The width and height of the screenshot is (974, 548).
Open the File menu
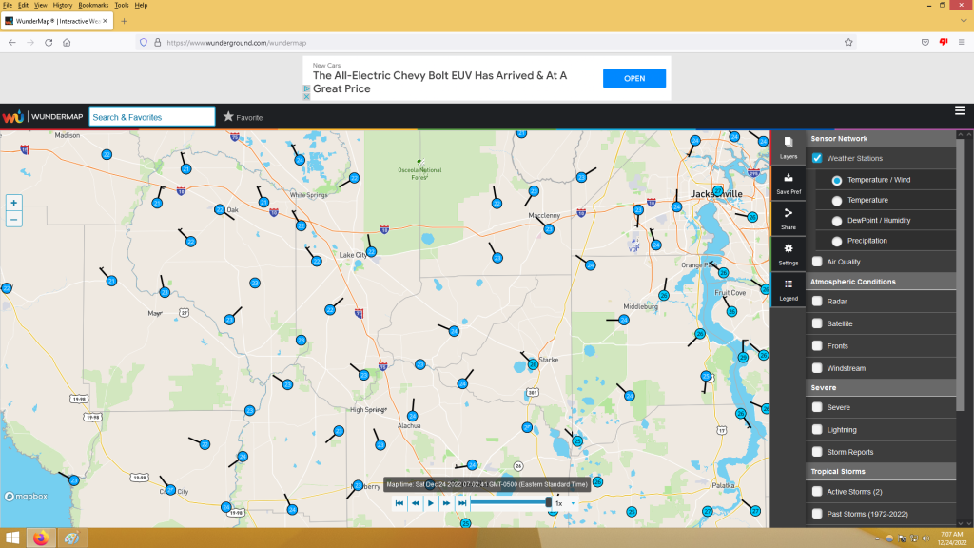coord(8,5)
